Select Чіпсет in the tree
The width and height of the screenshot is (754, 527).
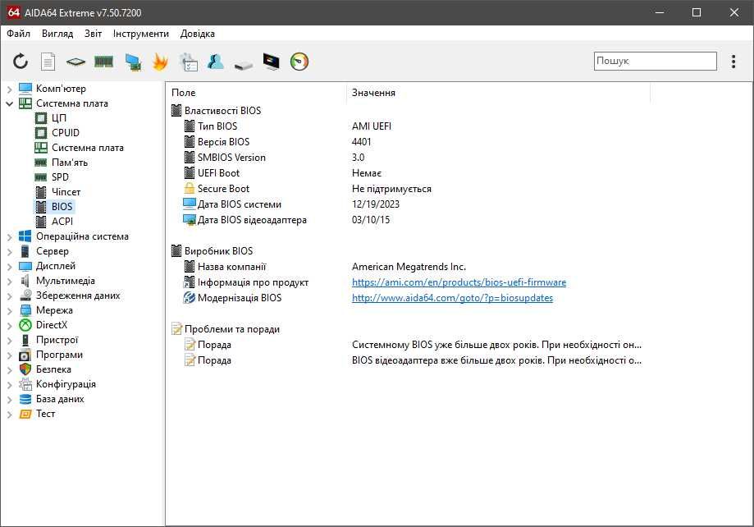(x=66, y=192)
